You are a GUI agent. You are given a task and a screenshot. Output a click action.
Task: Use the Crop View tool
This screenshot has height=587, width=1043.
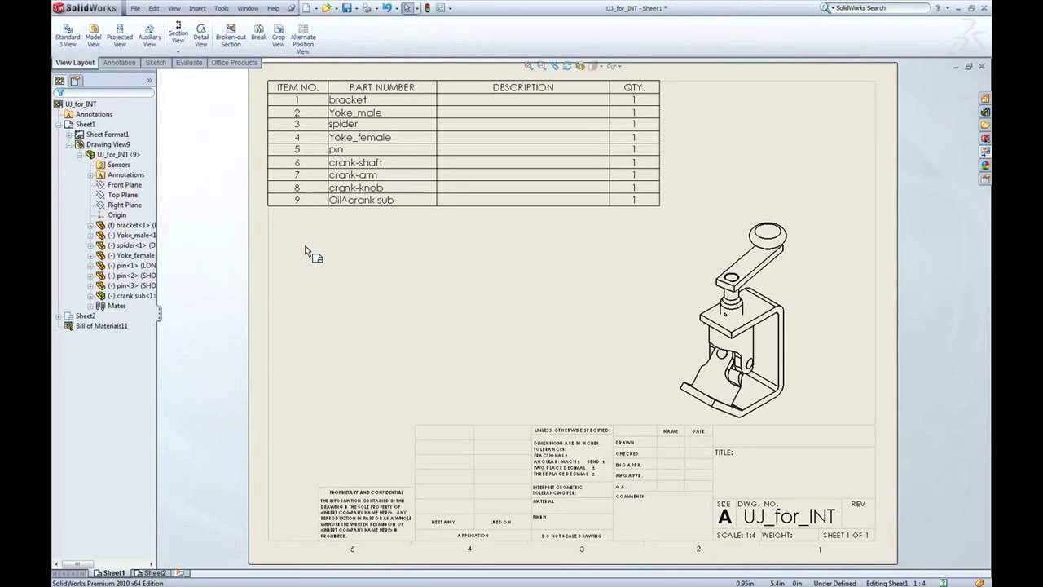point(279,35)
